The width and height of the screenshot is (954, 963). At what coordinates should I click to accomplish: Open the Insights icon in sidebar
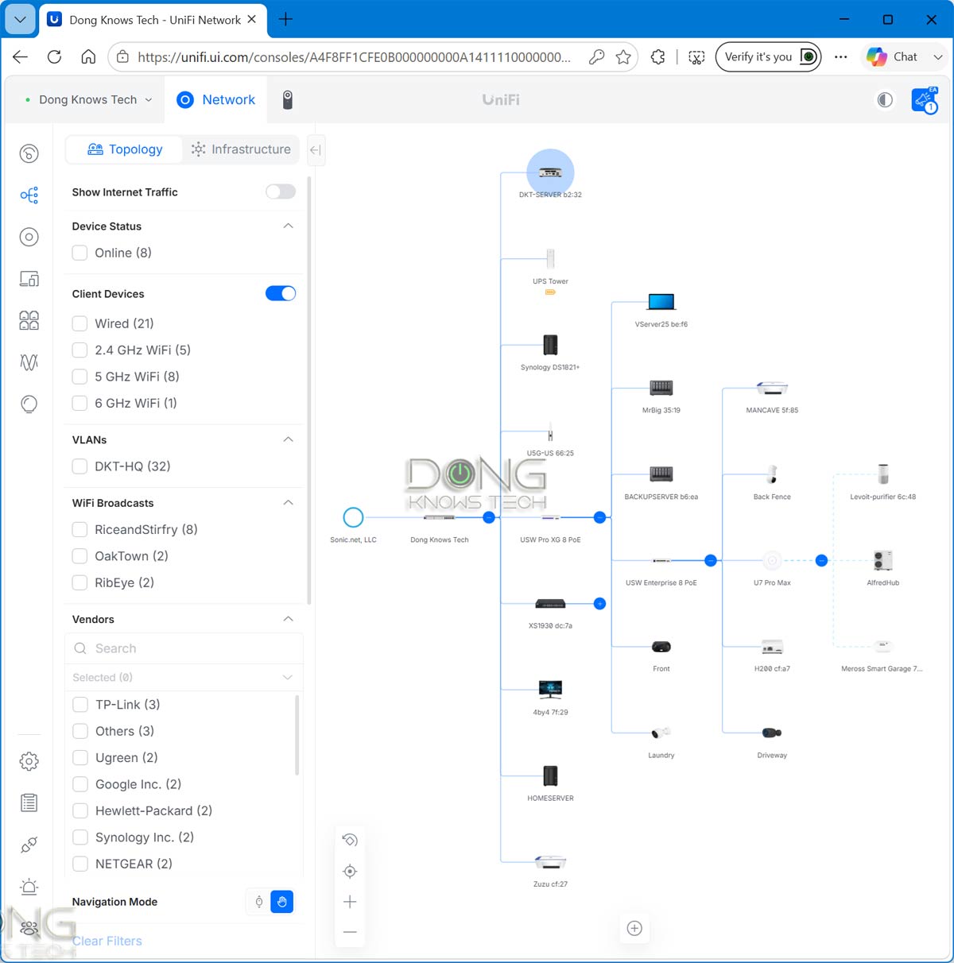click(x=29, y=404)
